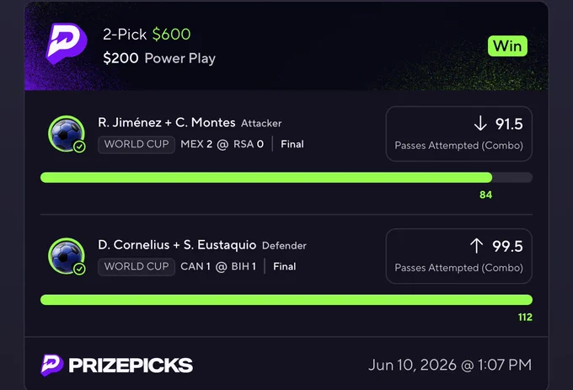Open the 99.5 Passes Attempted (Combo) box
The image size is (573, 390).
pos(458,256)
